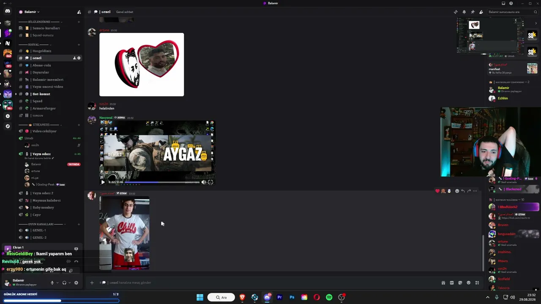The image size is (541, 304).
Task: Stop the Ekran 1 screen share
Action: tap(76, 249)
